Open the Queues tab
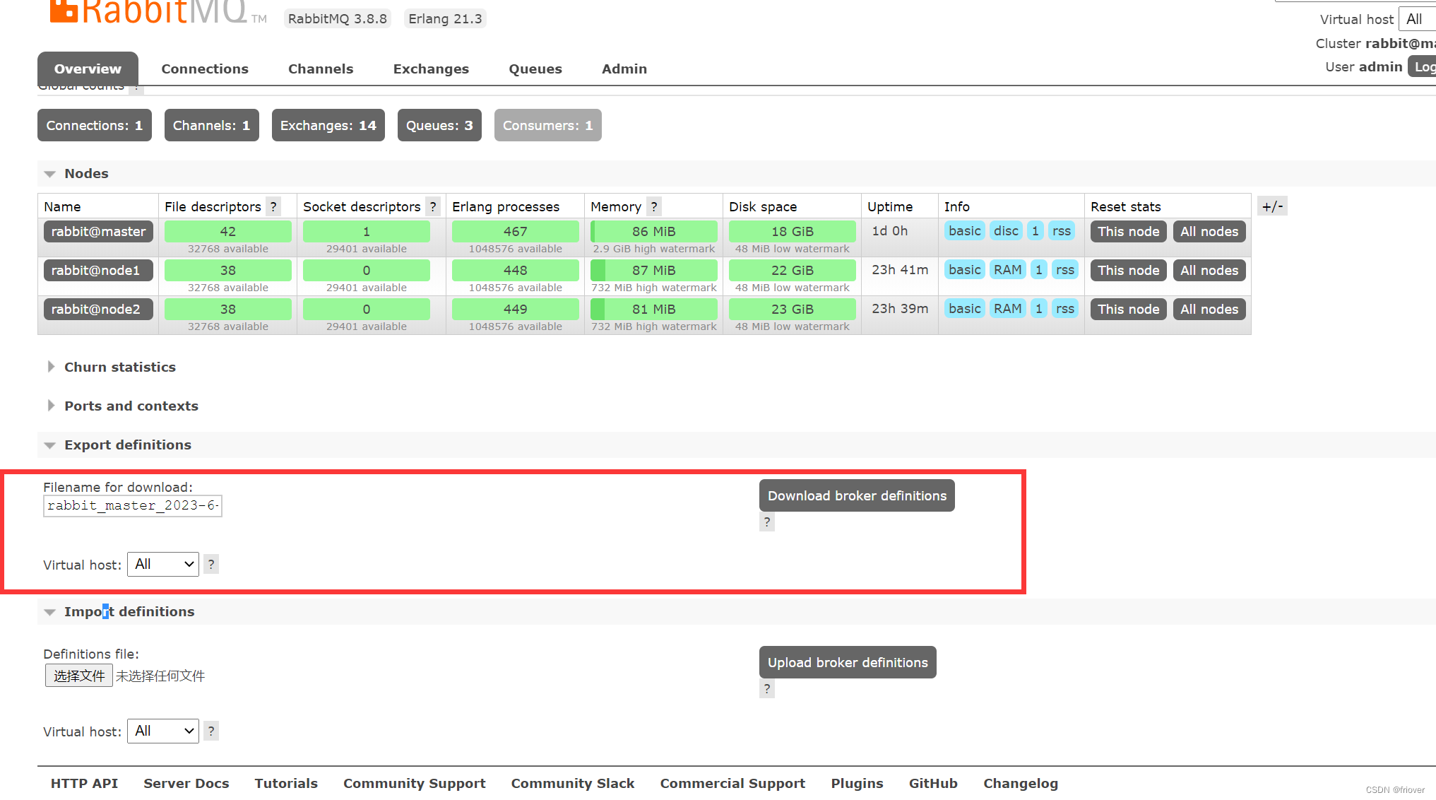The height and width of the screenshot is (800, 1436). click(535, 69)
